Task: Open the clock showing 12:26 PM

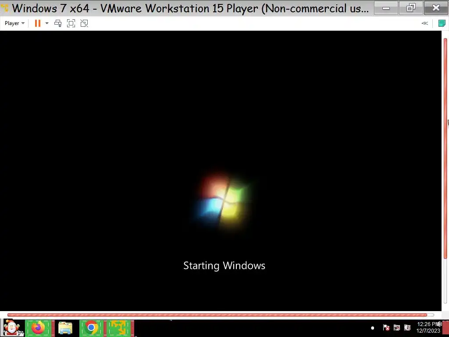Action: click(428, 327)
